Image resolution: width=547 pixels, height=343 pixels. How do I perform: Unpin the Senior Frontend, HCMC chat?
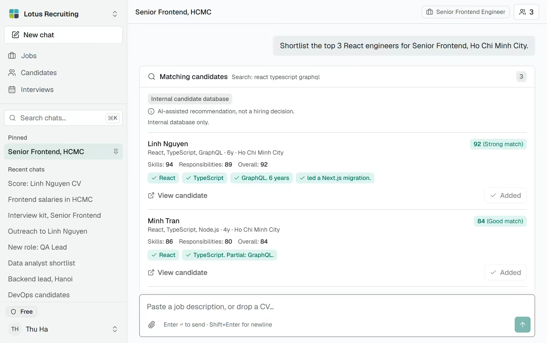pyautogui.click(x=116, y=152)
